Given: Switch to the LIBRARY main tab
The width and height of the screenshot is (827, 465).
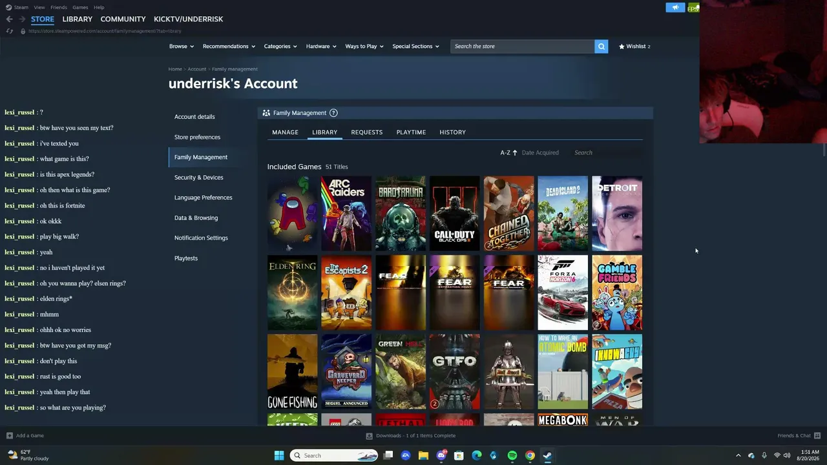Looking at the screenshot, I should [x=78, y=19].
